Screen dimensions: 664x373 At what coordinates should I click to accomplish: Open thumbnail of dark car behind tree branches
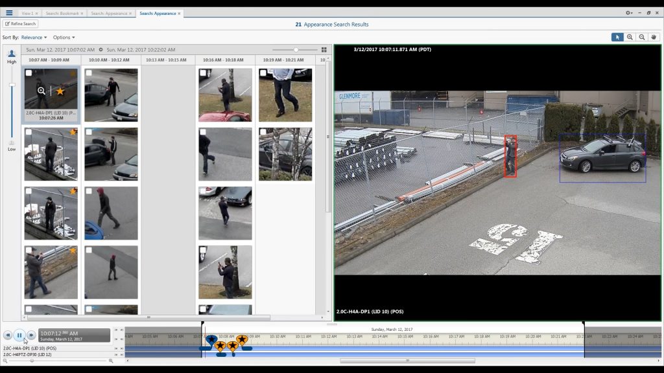coord(285,154)
